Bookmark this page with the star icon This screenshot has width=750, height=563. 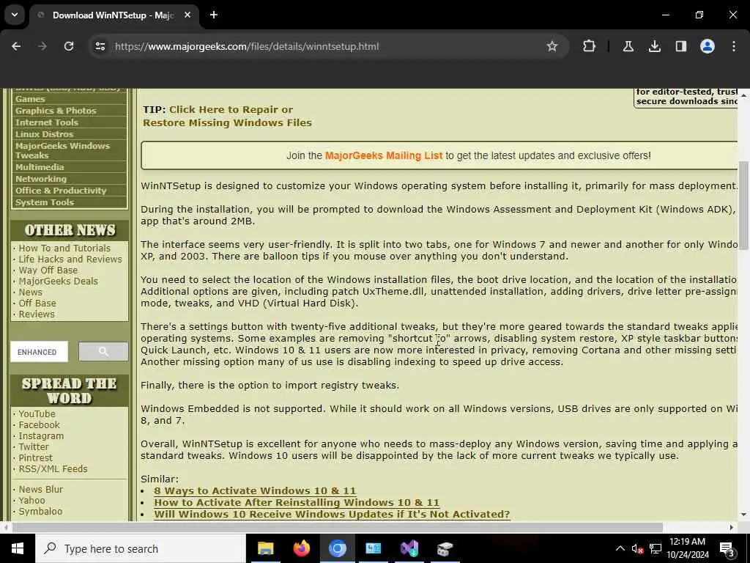pos(552,46)
